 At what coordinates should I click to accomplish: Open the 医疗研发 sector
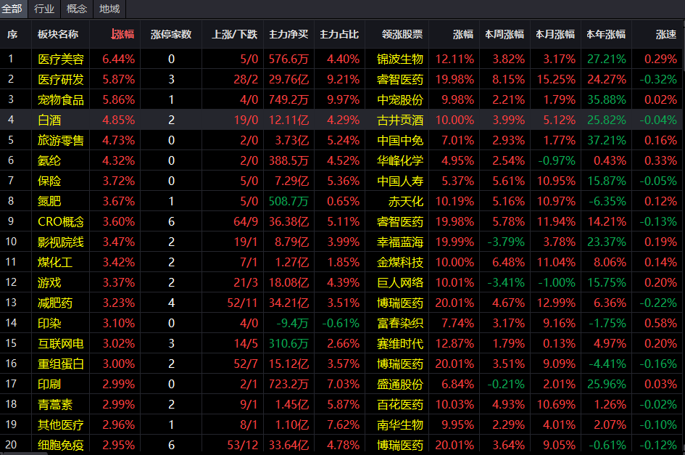pyautogui.click(x=61, y=79)
